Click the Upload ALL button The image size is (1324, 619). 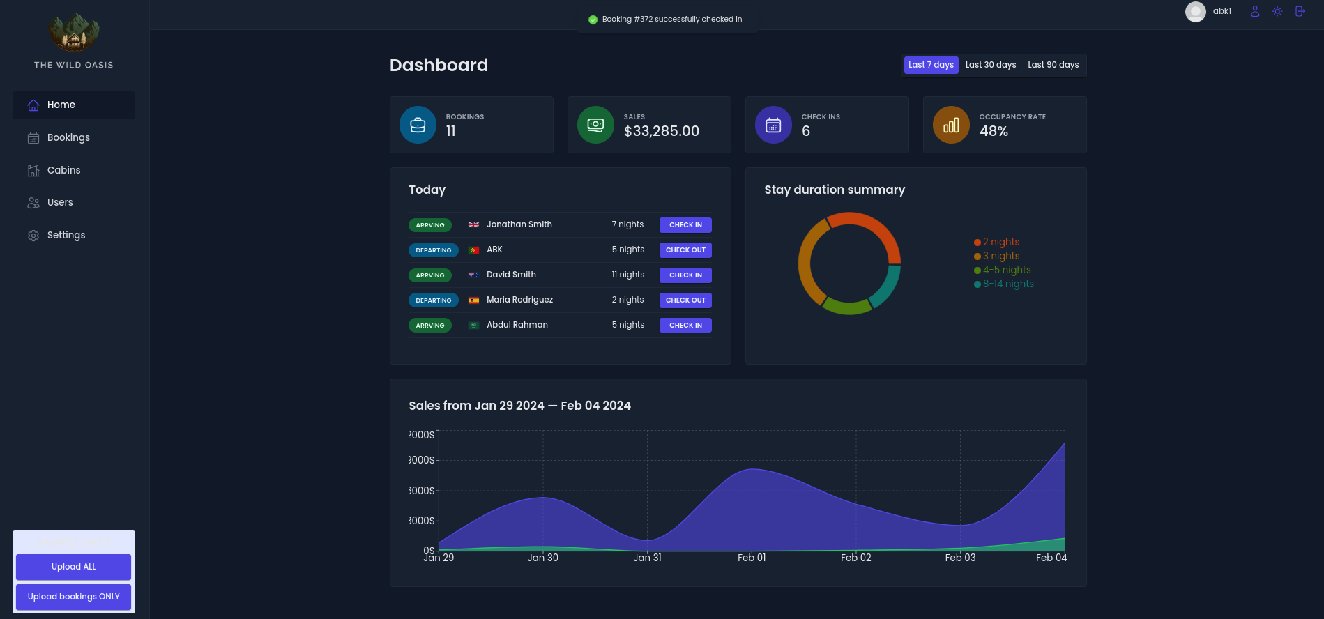[x=74, y=567]
